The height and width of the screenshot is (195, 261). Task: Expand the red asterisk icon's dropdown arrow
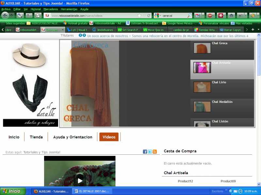[224, 16]
